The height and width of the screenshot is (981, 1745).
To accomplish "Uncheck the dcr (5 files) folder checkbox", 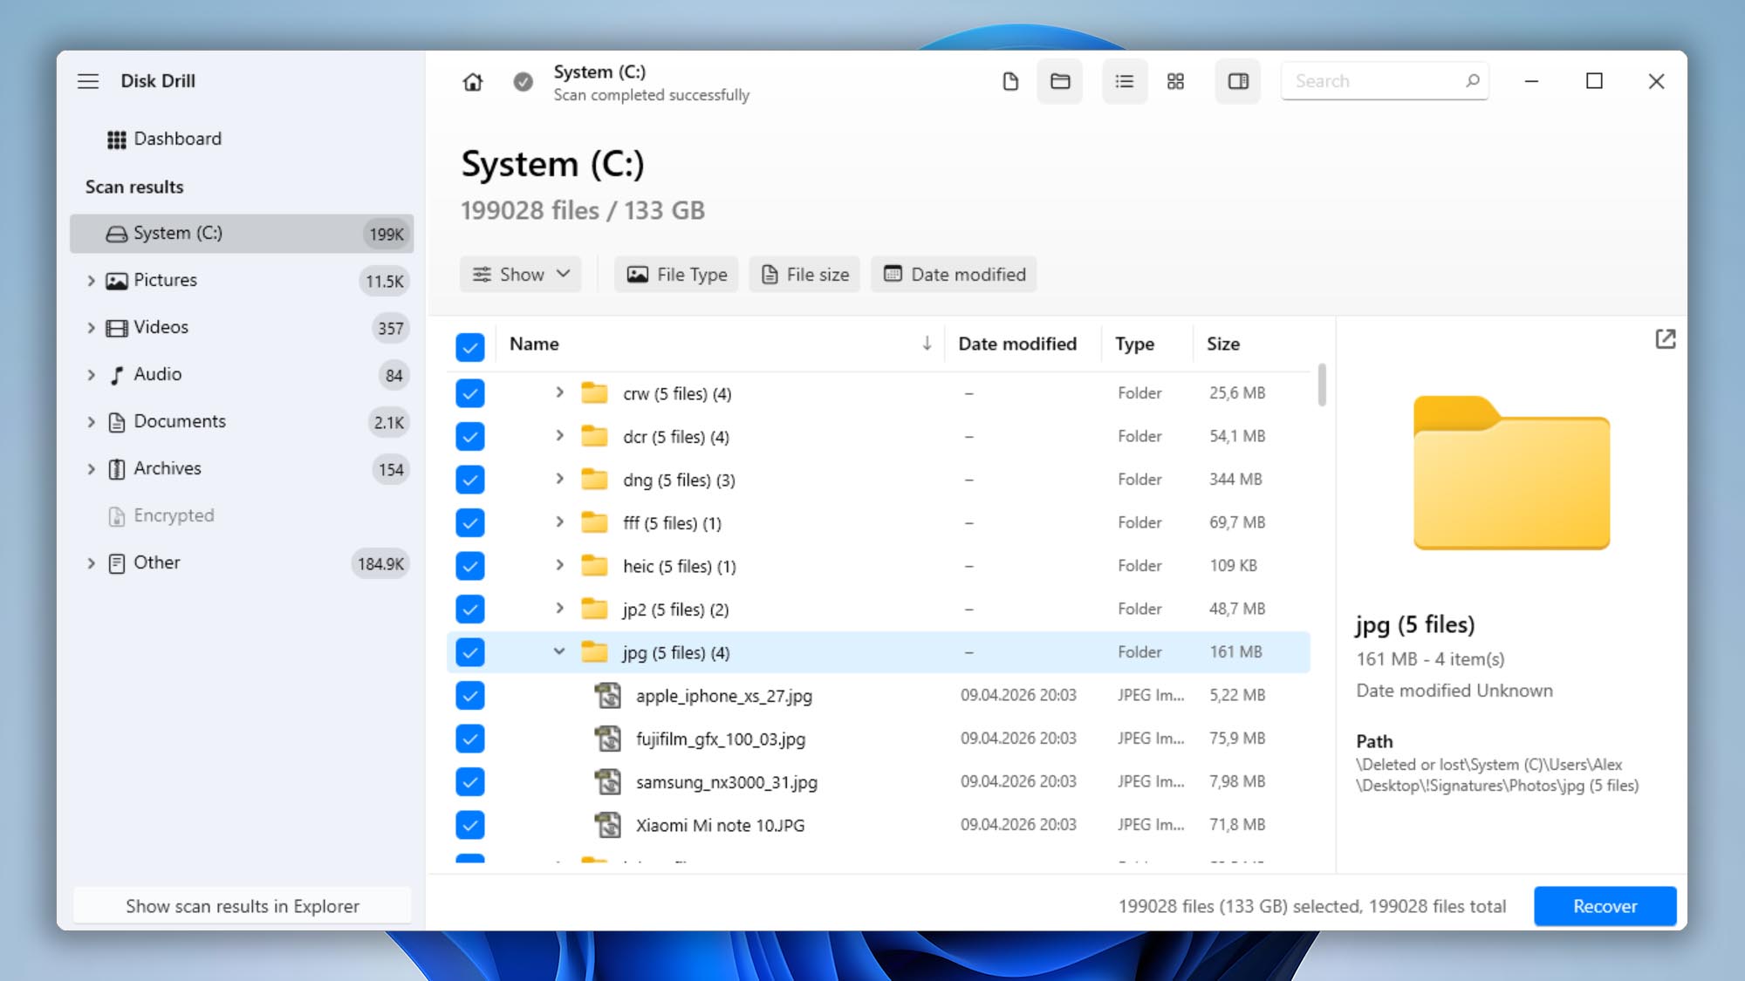I will point(469,436).
